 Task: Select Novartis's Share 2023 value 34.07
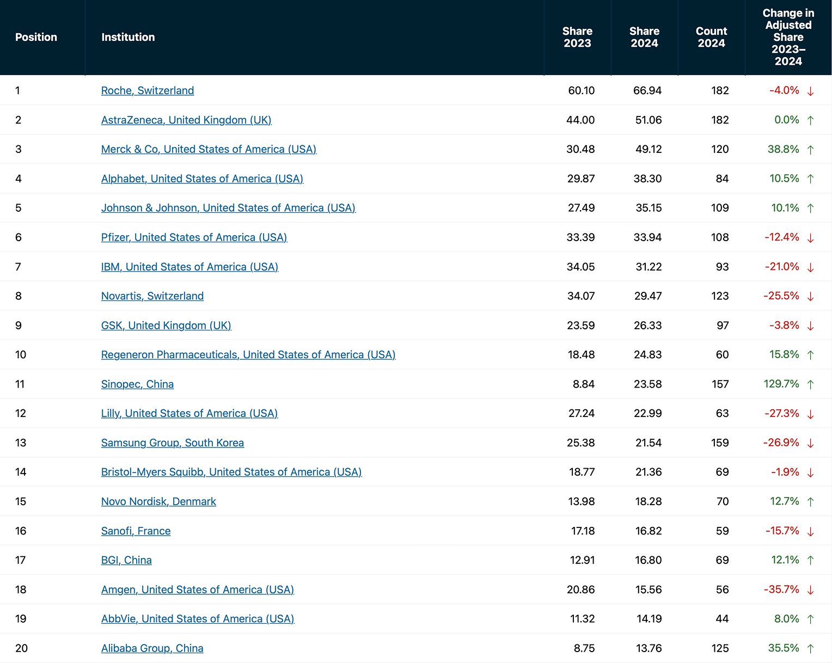point(580,296)
